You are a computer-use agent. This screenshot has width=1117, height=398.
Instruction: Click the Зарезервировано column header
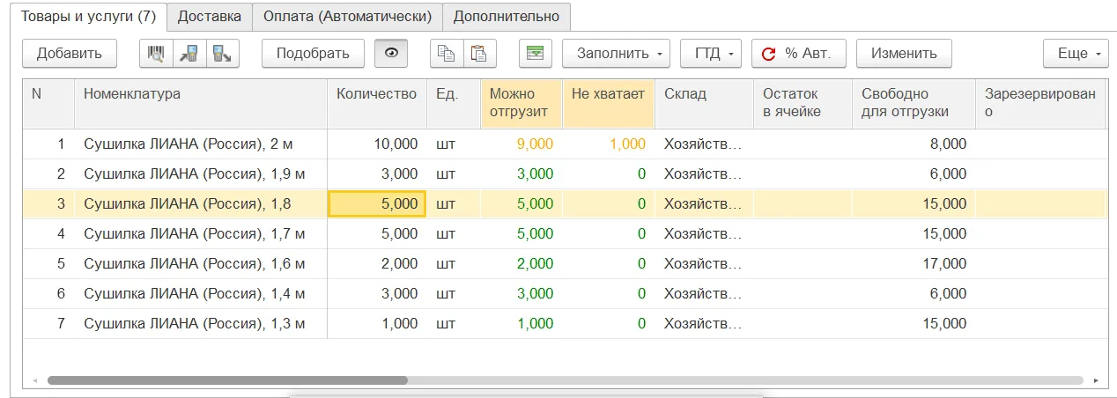(1040, 103)
